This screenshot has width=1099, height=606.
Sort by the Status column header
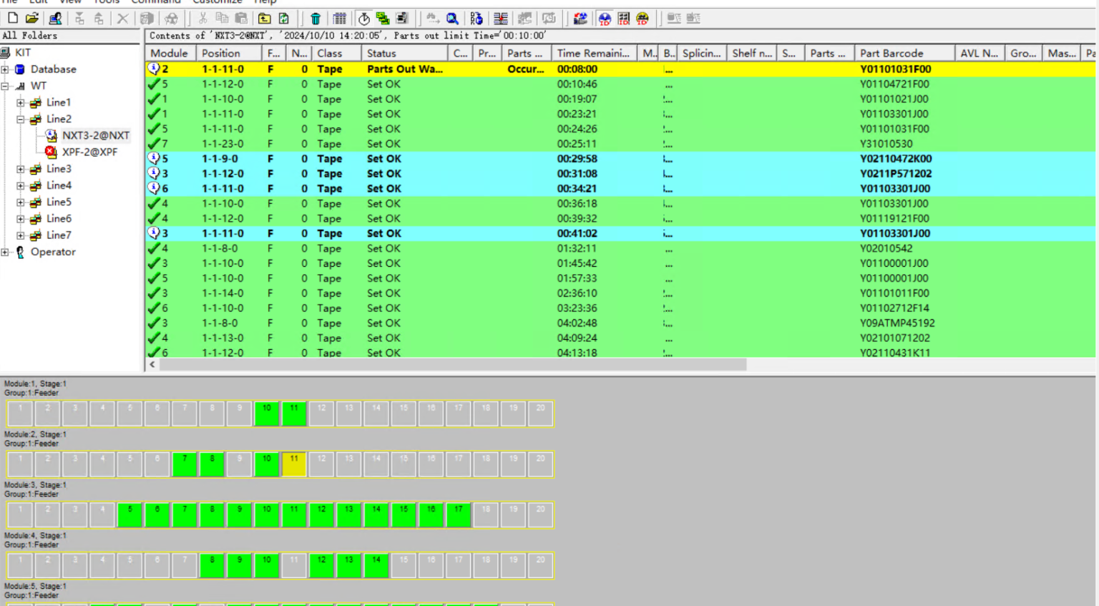pos(405,53)
